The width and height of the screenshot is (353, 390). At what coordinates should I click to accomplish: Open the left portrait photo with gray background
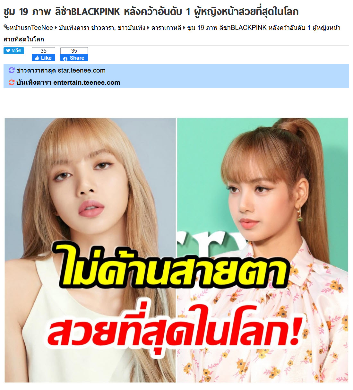pos(90,250)
